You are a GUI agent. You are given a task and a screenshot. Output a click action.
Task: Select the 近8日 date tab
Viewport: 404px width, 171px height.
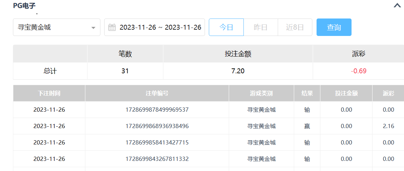point(295,27)
